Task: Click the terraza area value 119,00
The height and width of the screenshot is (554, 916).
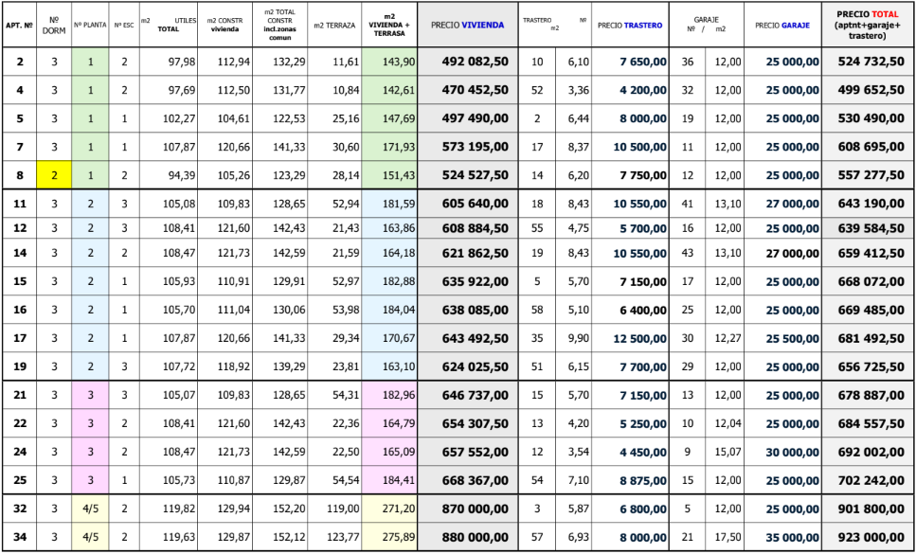Action: [x=333, y=509]
